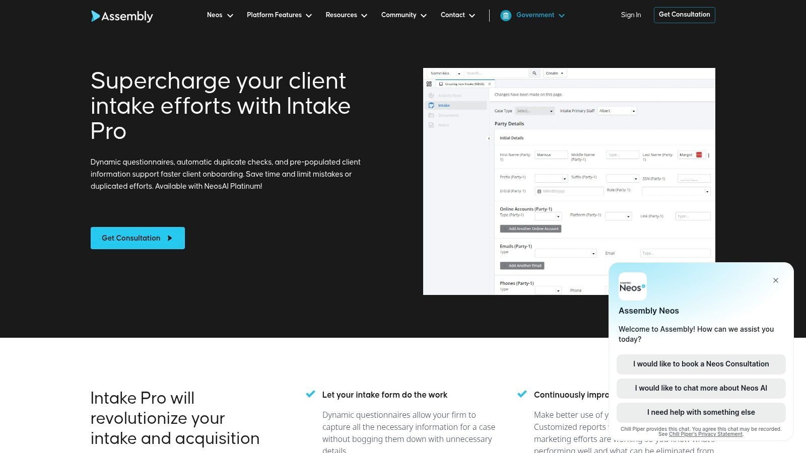Click 'Add Another Email' in the screenshot
Image resolution: width=806 pixels, height=453 pixels.
click(522, 266)
